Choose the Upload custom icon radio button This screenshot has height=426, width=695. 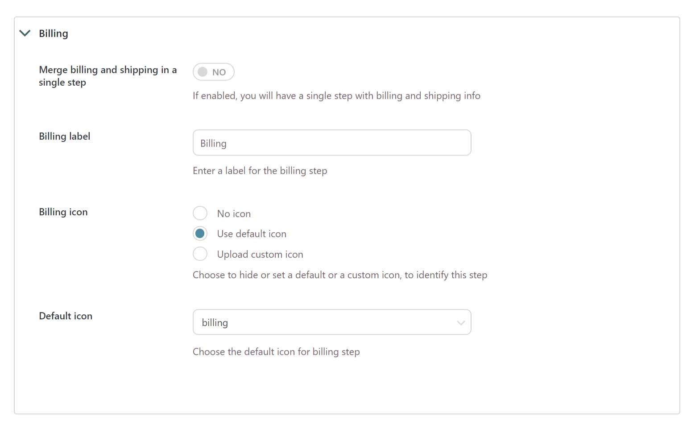200,254
